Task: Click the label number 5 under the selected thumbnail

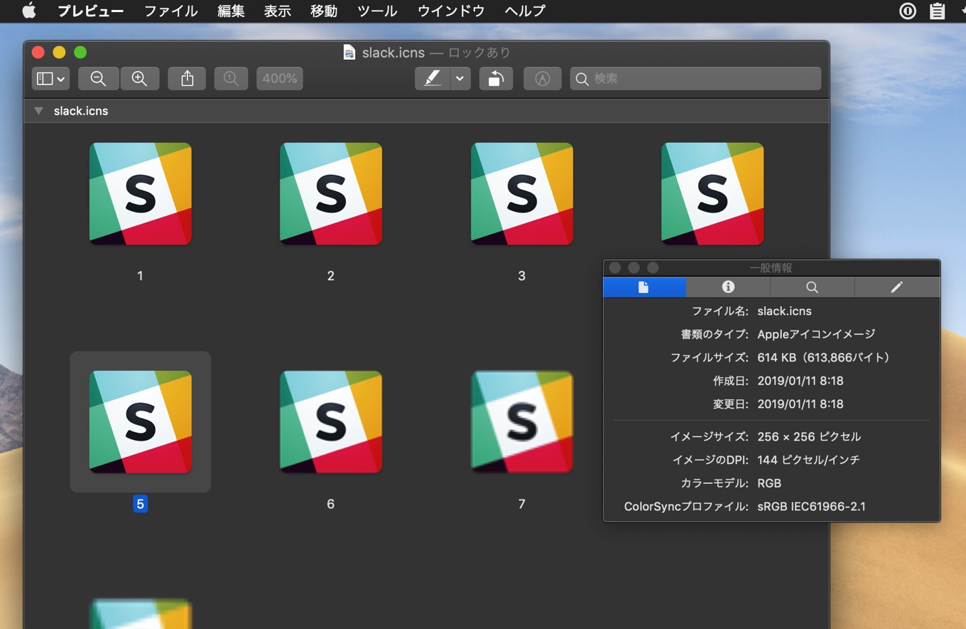Action: [140, 504]
